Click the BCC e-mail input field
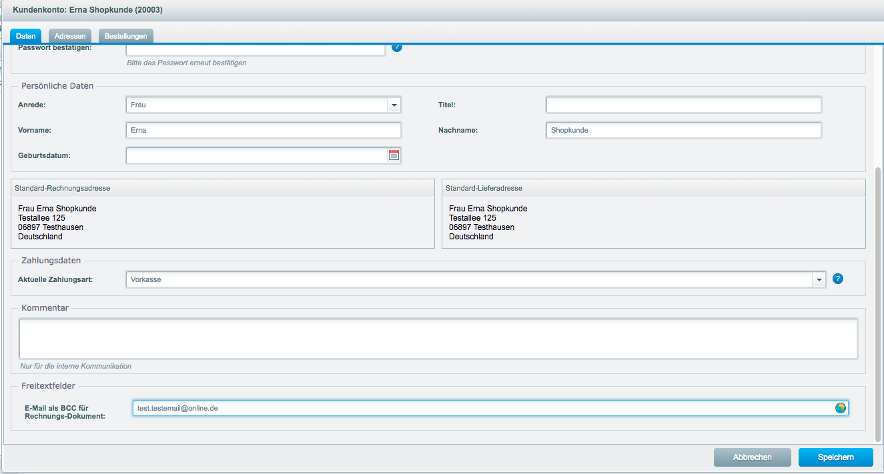 483,408
